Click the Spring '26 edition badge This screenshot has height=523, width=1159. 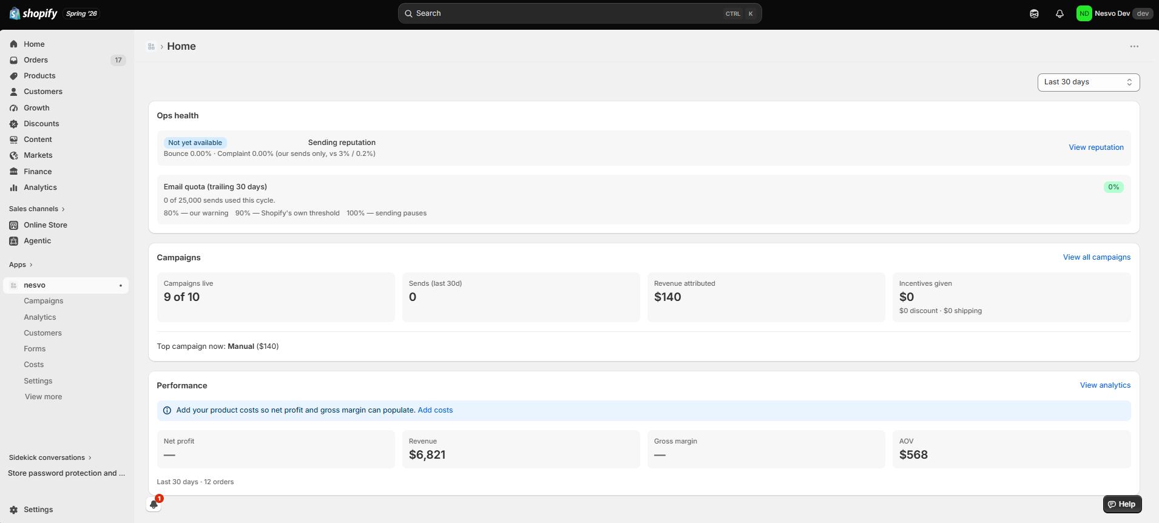[x=81, y=13]
